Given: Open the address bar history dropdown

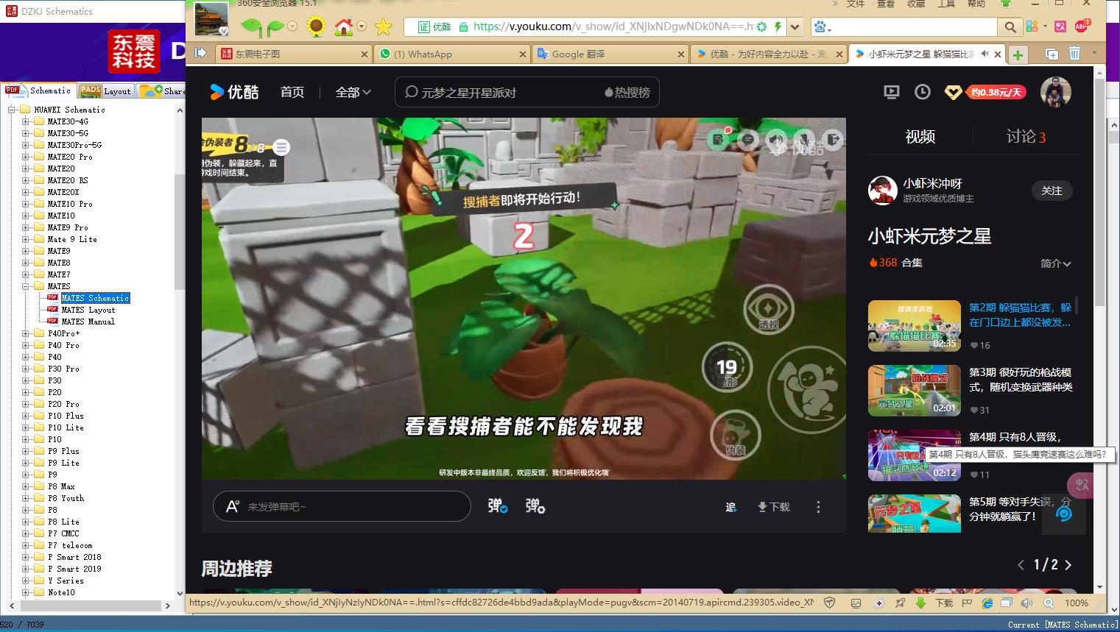Looking at the screenshot, I should [x=795, y=27].
